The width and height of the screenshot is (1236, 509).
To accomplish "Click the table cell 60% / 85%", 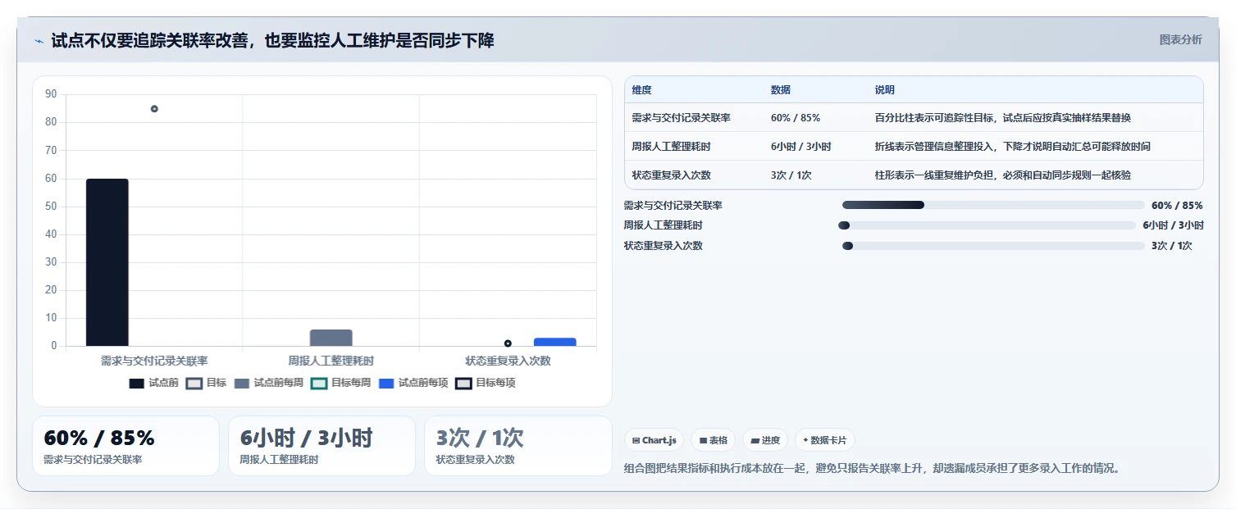I will click(x=796, y=118).
